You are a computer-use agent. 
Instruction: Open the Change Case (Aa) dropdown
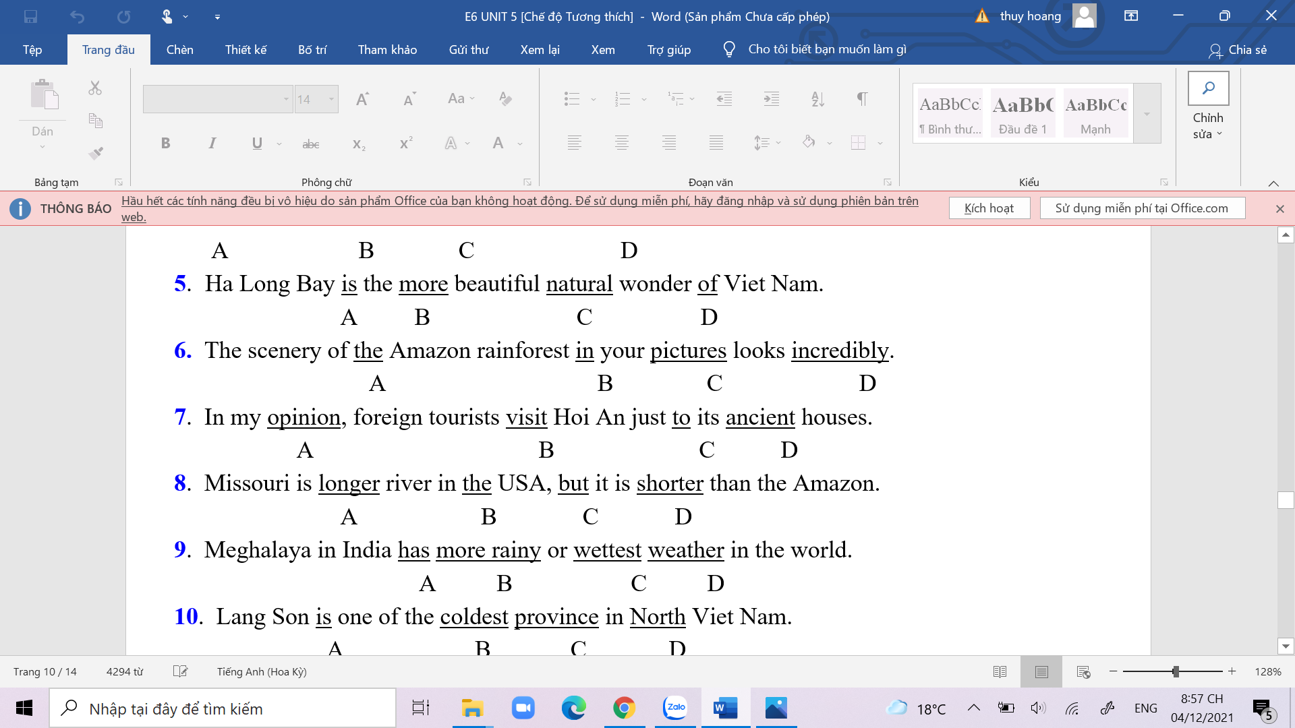(x=461, y=99)
